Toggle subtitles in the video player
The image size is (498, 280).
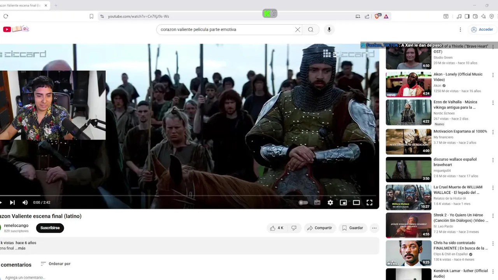(317, 203)
